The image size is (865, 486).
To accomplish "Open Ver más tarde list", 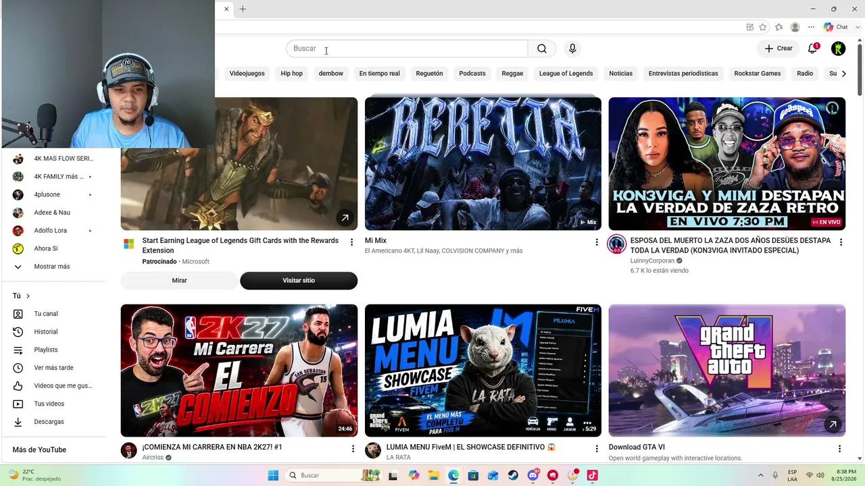I will (54, 368).
